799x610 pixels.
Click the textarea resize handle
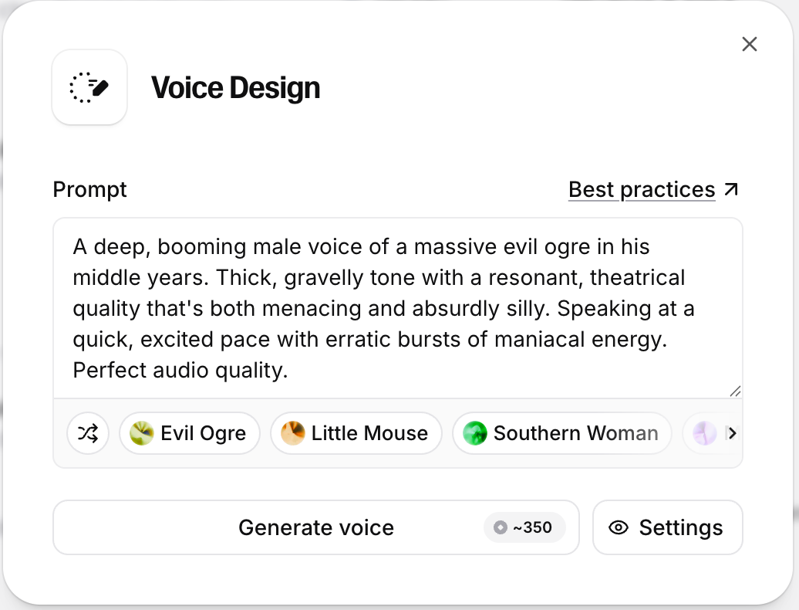735,391
